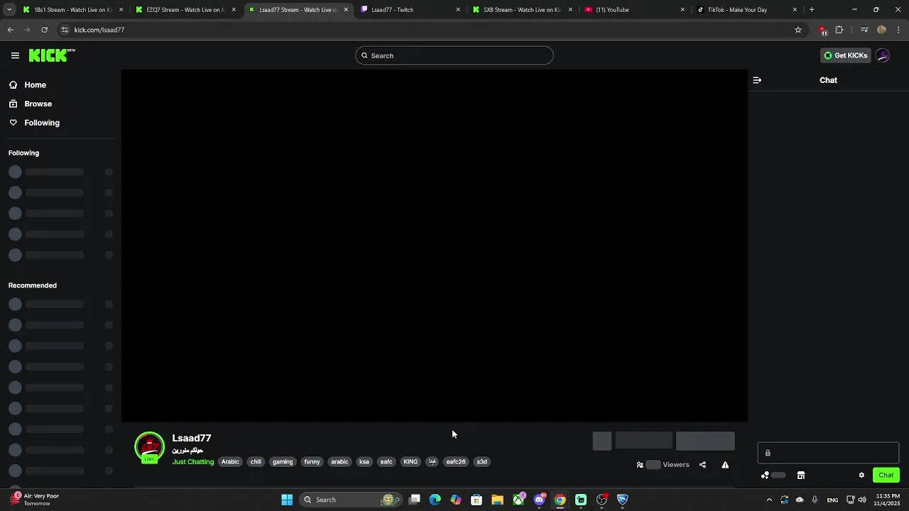Image resolution: width=909 pixels, height=511 pixels.
Task: Click the red extension icon with badge 11
Action: (x=822, y=30)
